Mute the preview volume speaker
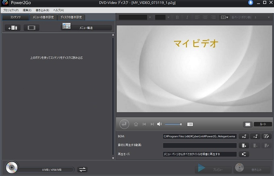274x176 pixels. [x=160, y=124]
